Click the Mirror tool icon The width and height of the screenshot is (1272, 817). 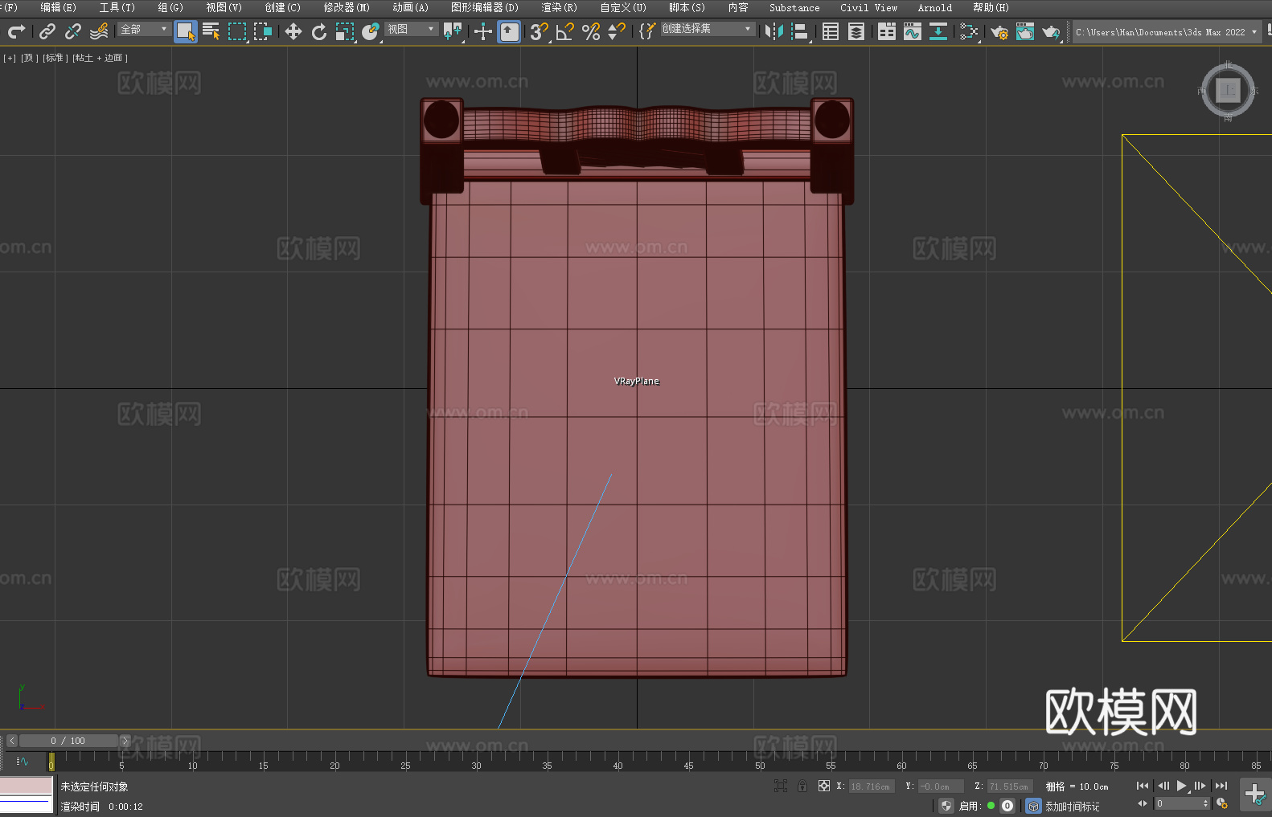click(x=774, y=31)
